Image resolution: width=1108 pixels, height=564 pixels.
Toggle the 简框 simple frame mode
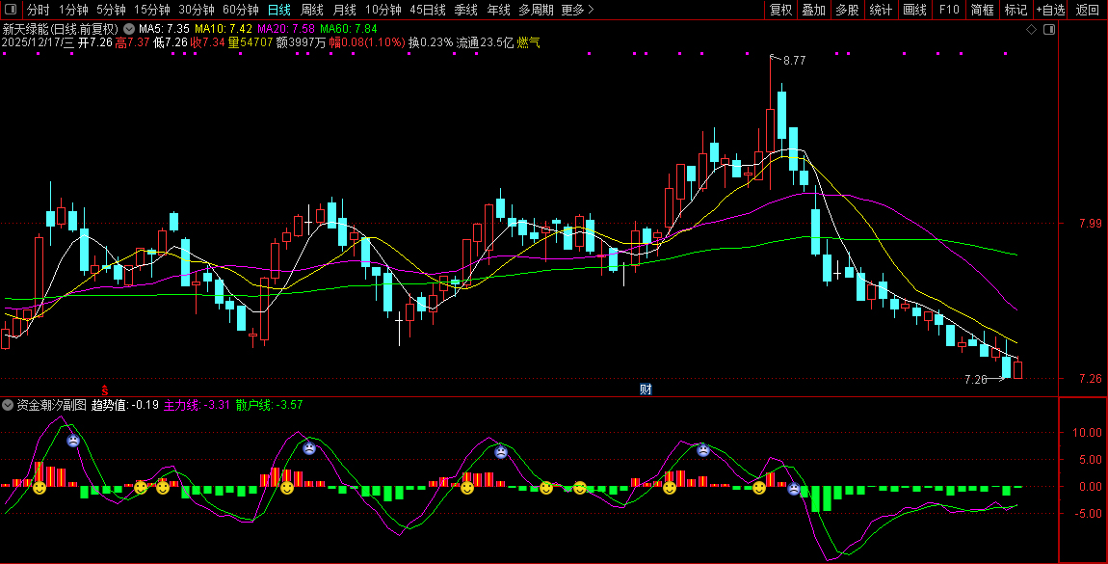coord(983,11)
